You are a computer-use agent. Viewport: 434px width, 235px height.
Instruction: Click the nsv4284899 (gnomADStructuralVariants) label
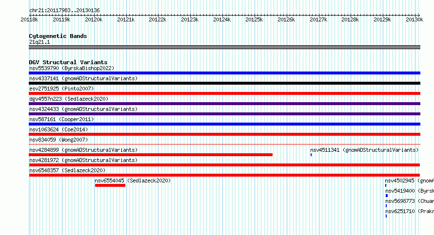83,150
